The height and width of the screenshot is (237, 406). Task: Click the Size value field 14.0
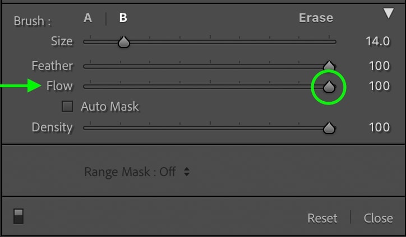377,41
